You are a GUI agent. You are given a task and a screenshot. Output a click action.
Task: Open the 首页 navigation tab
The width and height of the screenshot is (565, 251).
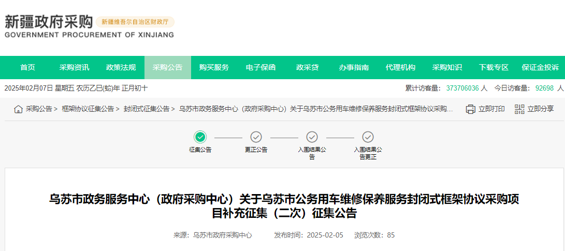coord(27,68)
